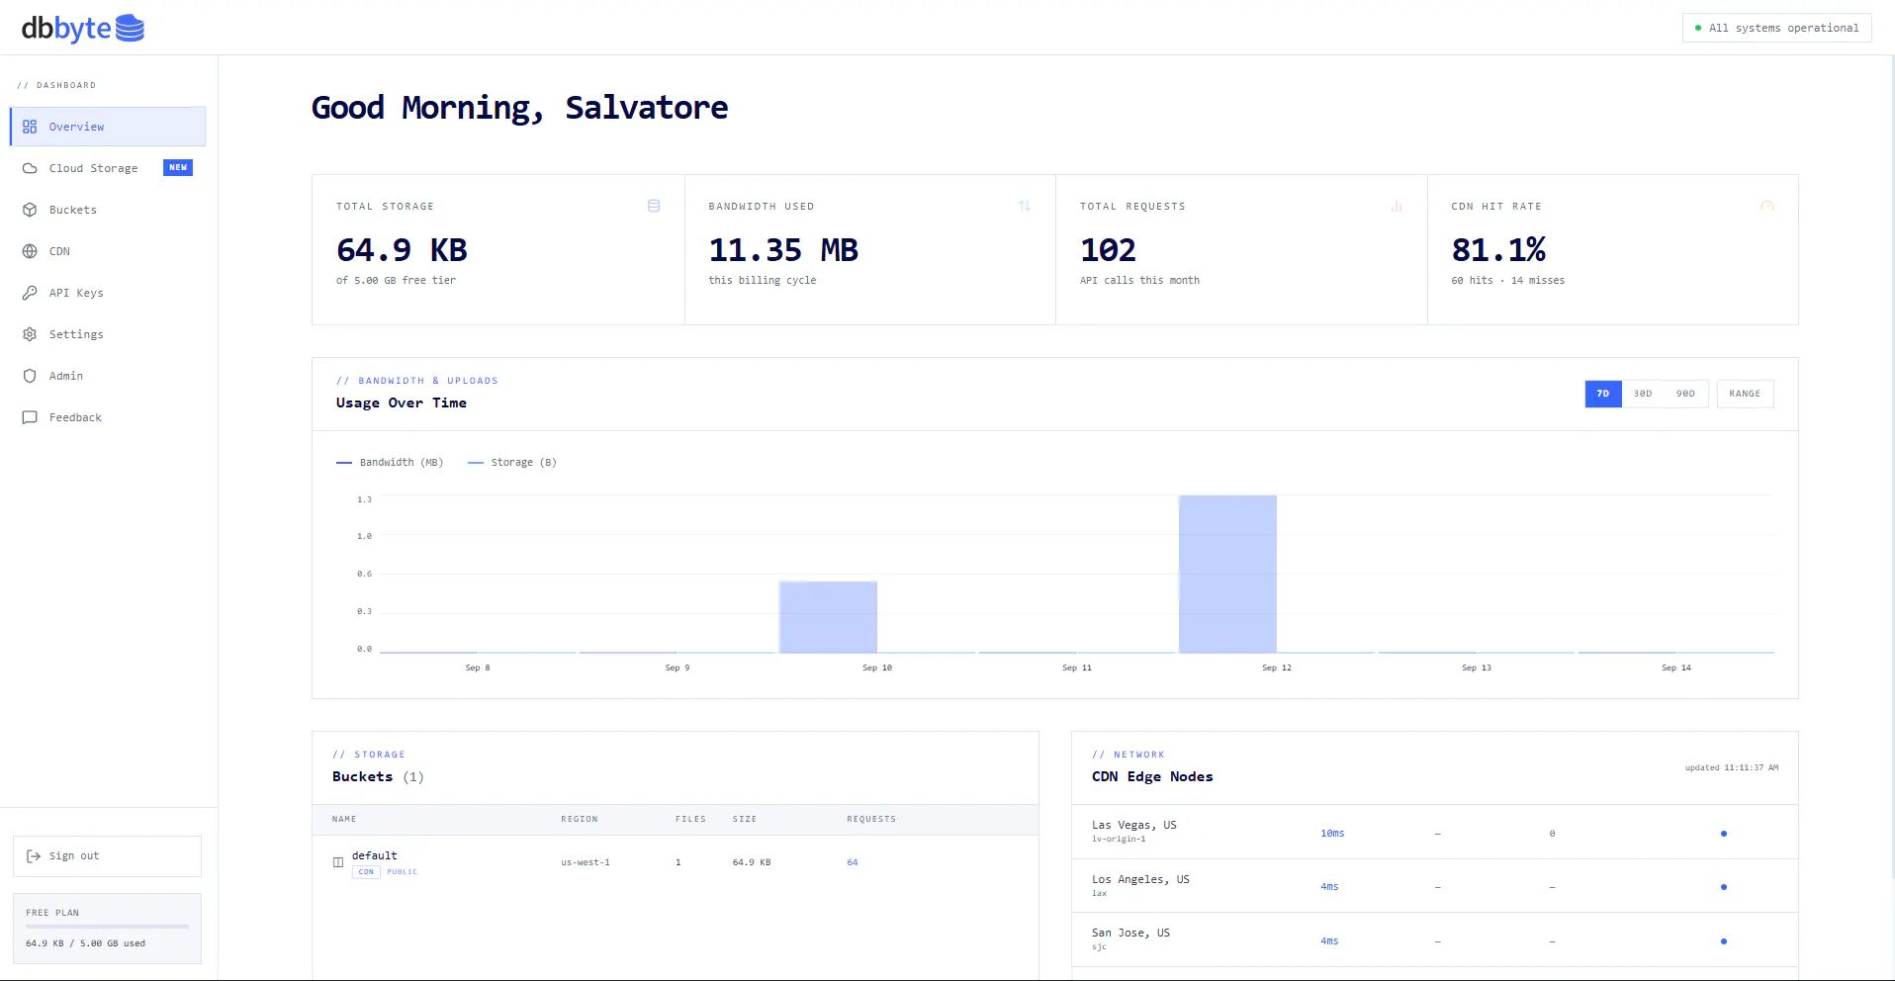Click the Admin shield icon
Viewport: 1895px width, 981px height.
tap(30, 376)
